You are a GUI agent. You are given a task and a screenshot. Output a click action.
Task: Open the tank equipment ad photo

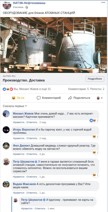(x=54, y=45)
